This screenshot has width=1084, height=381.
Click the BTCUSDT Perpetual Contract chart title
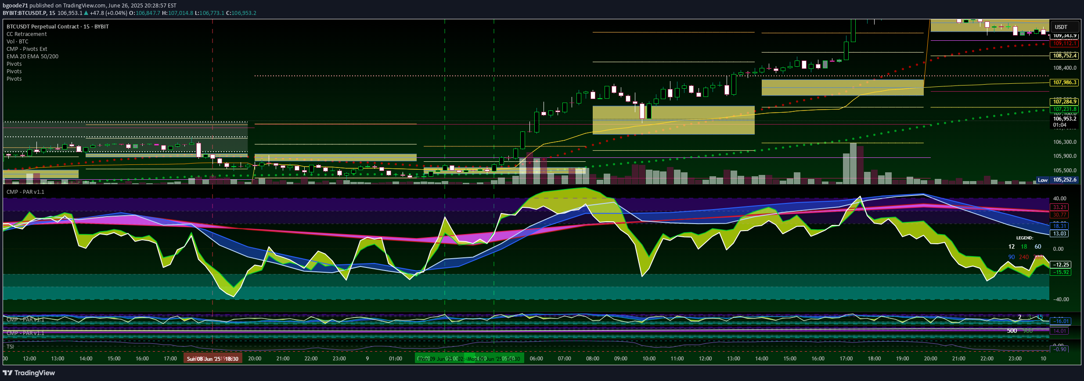pyautogui.click(x=58, y=27)
